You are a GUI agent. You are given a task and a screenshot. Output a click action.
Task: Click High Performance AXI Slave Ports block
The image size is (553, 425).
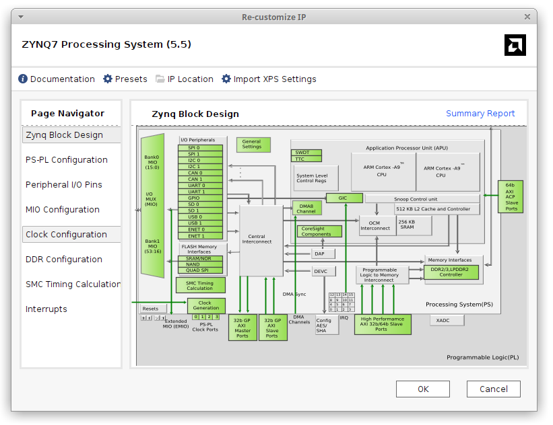pyautogui.click(x=383, y=324)
